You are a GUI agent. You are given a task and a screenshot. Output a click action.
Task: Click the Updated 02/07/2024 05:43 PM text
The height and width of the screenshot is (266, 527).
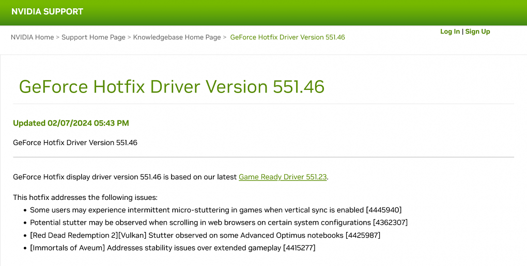71,123
